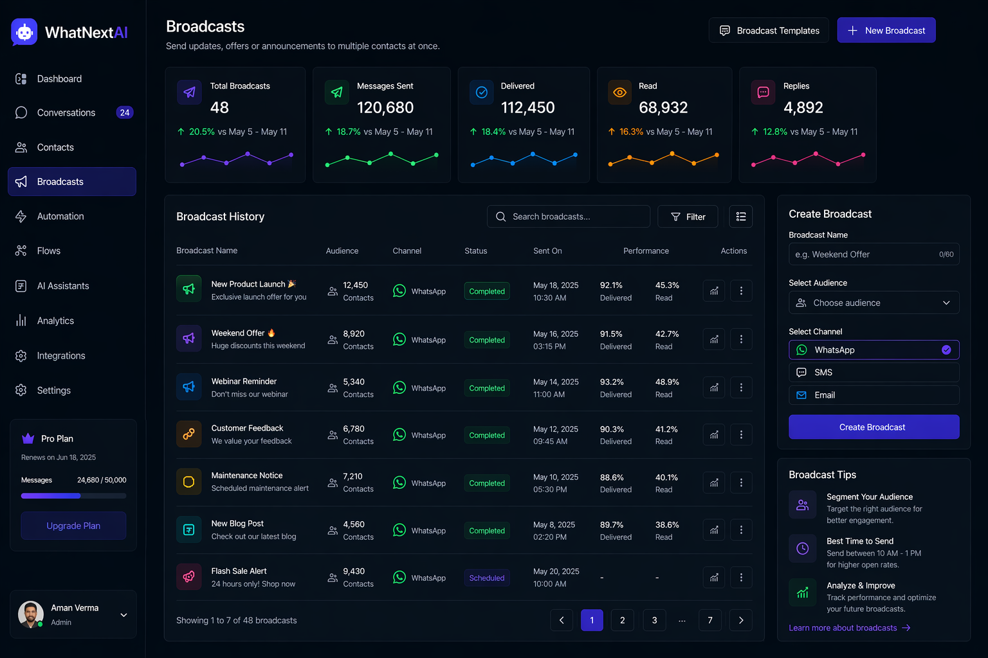Viewport: 988px width, 658px height.
Task: Open analytics chart icon for Weekend Offer row
Action: (714, 339)
